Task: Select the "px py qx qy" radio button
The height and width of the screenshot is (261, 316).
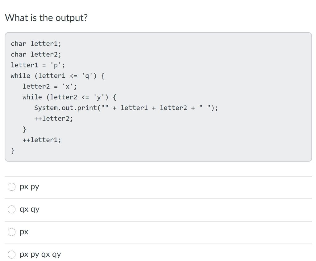Action: 11,255
